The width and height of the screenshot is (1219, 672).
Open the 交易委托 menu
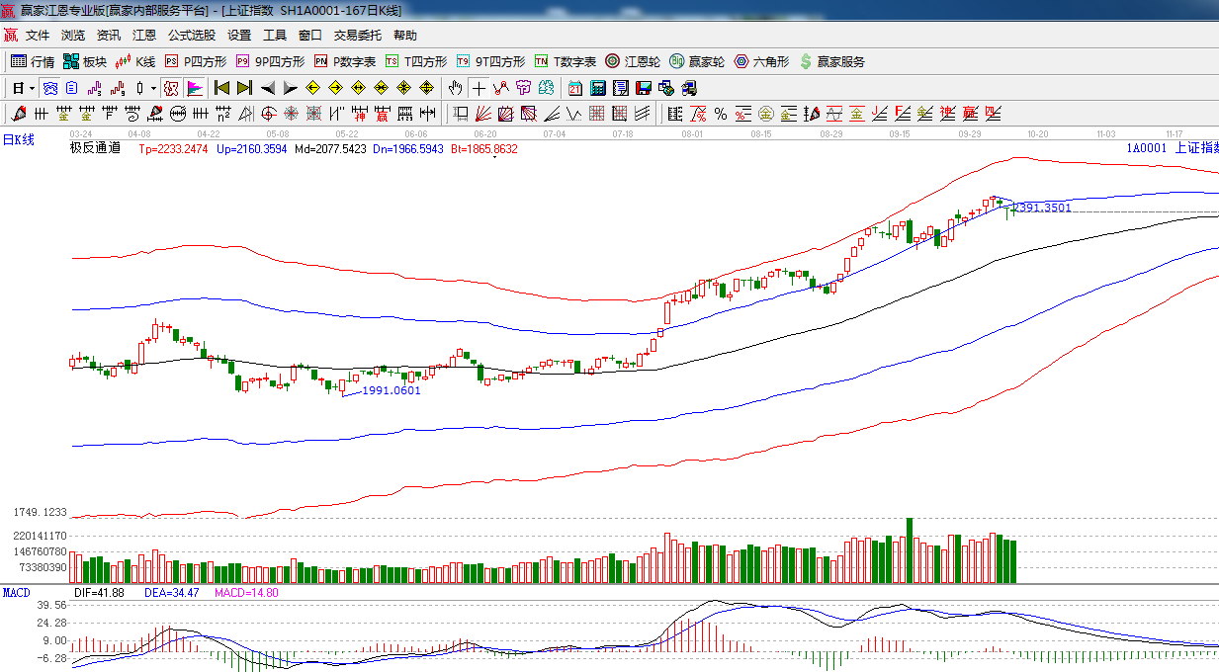pos(357,36)
